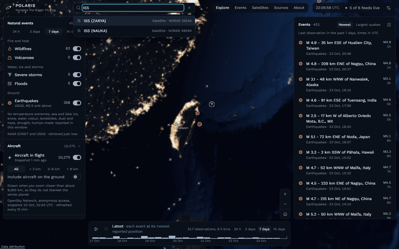
Task: Click the timeline reset loop icon
Action: click(106, 229)
